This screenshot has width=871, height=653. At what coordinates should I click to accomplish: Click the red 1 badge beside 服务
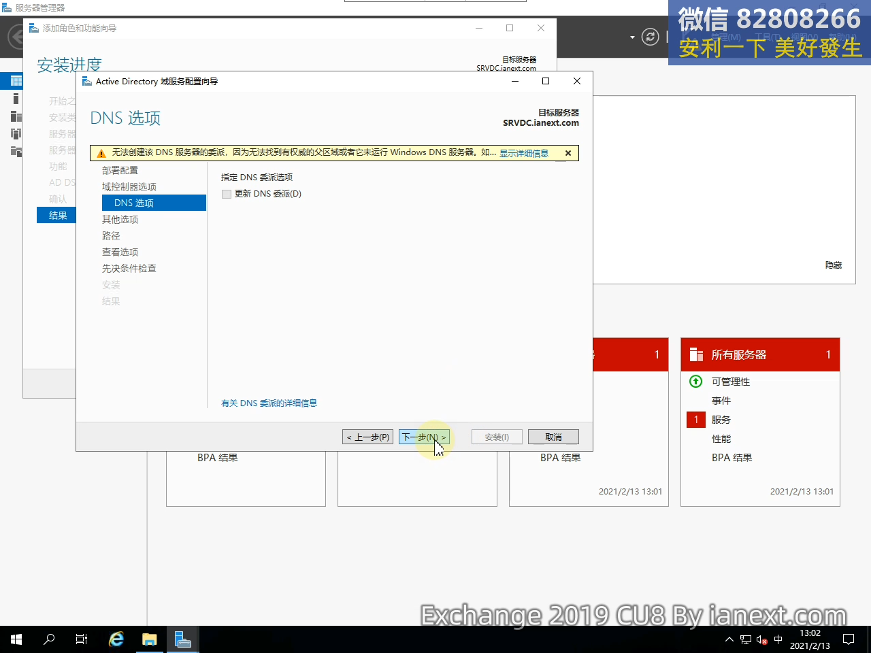(696, 420)
